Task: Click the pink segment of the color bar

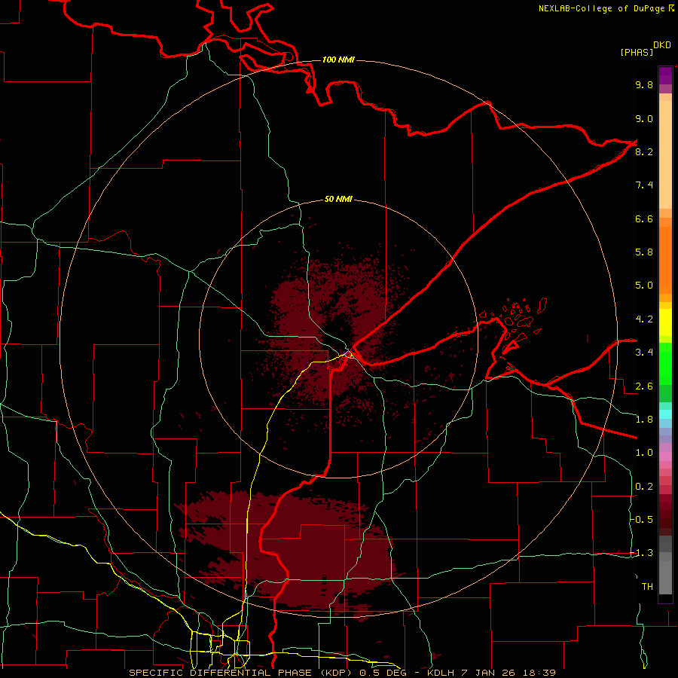Action: pyautogui.click(x=665, y=457)
